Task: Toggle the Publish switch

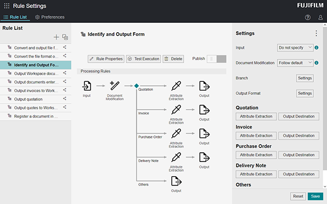Action: [x=216, y=59]
